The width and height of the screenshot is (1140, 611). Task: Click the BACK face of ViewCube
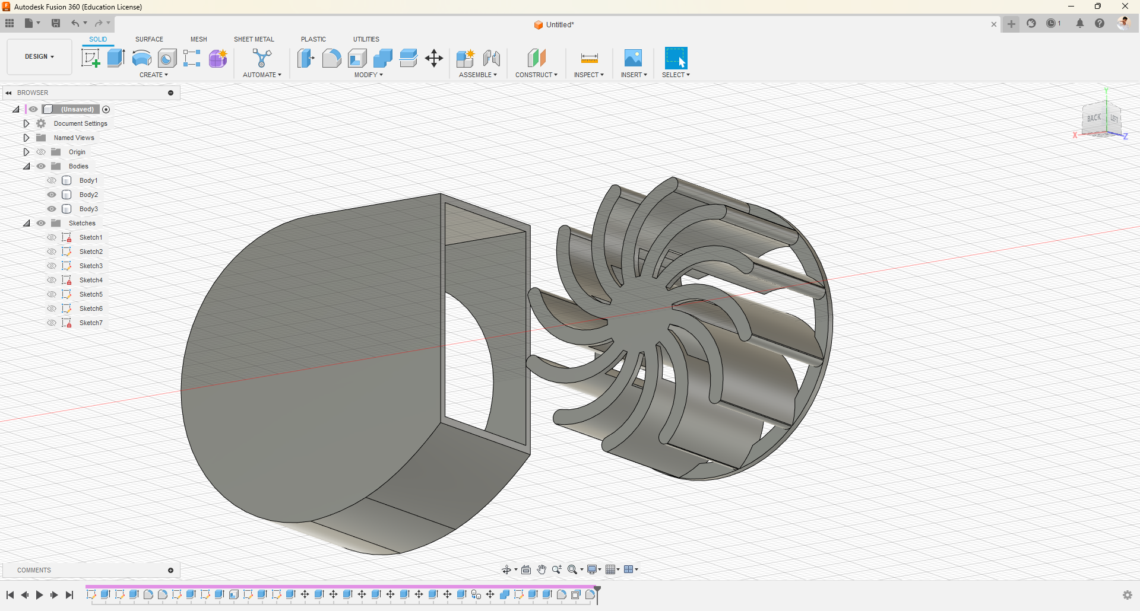pos(1094,118)
